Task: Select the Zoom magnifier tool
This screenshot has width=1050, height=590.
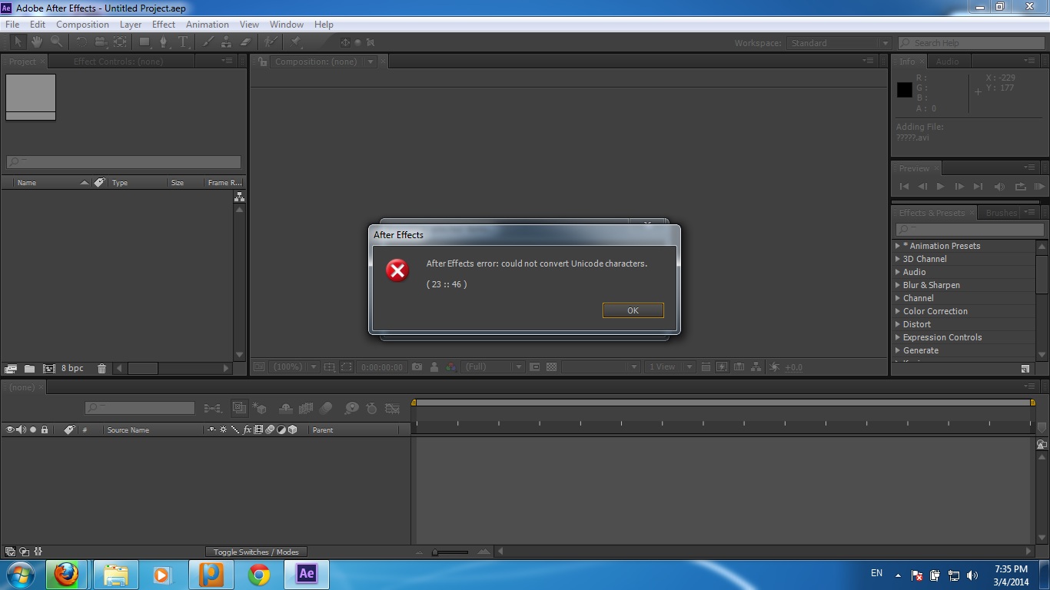Action: point(57,42)
